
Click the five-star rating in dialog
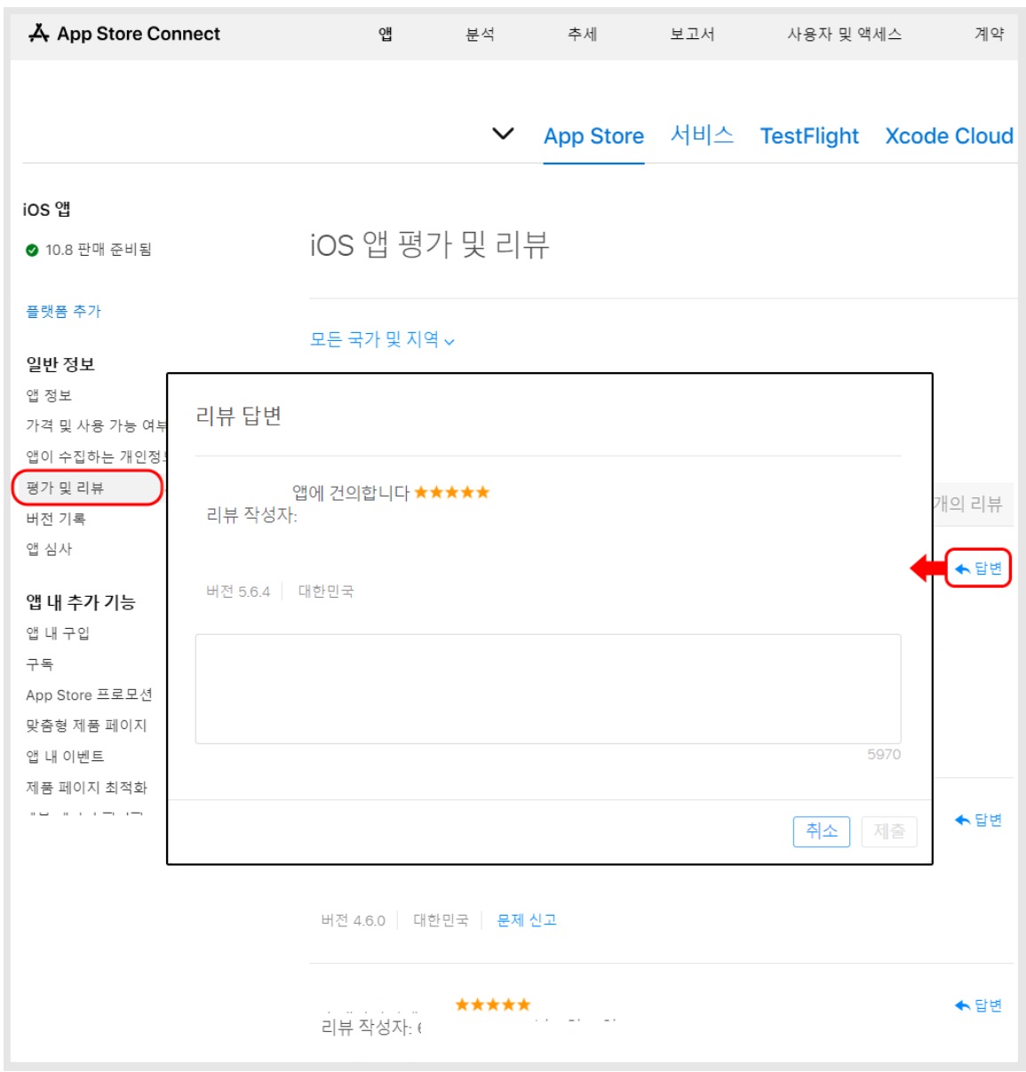452,492
